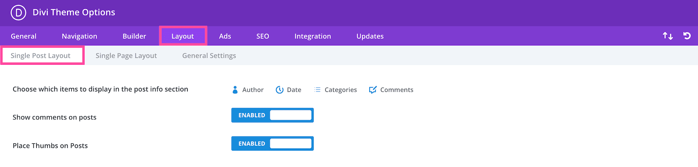Toggle Place Thumbs on Posts switch
This screenshot has height=167, width=698.
click(x=272, y=143)
